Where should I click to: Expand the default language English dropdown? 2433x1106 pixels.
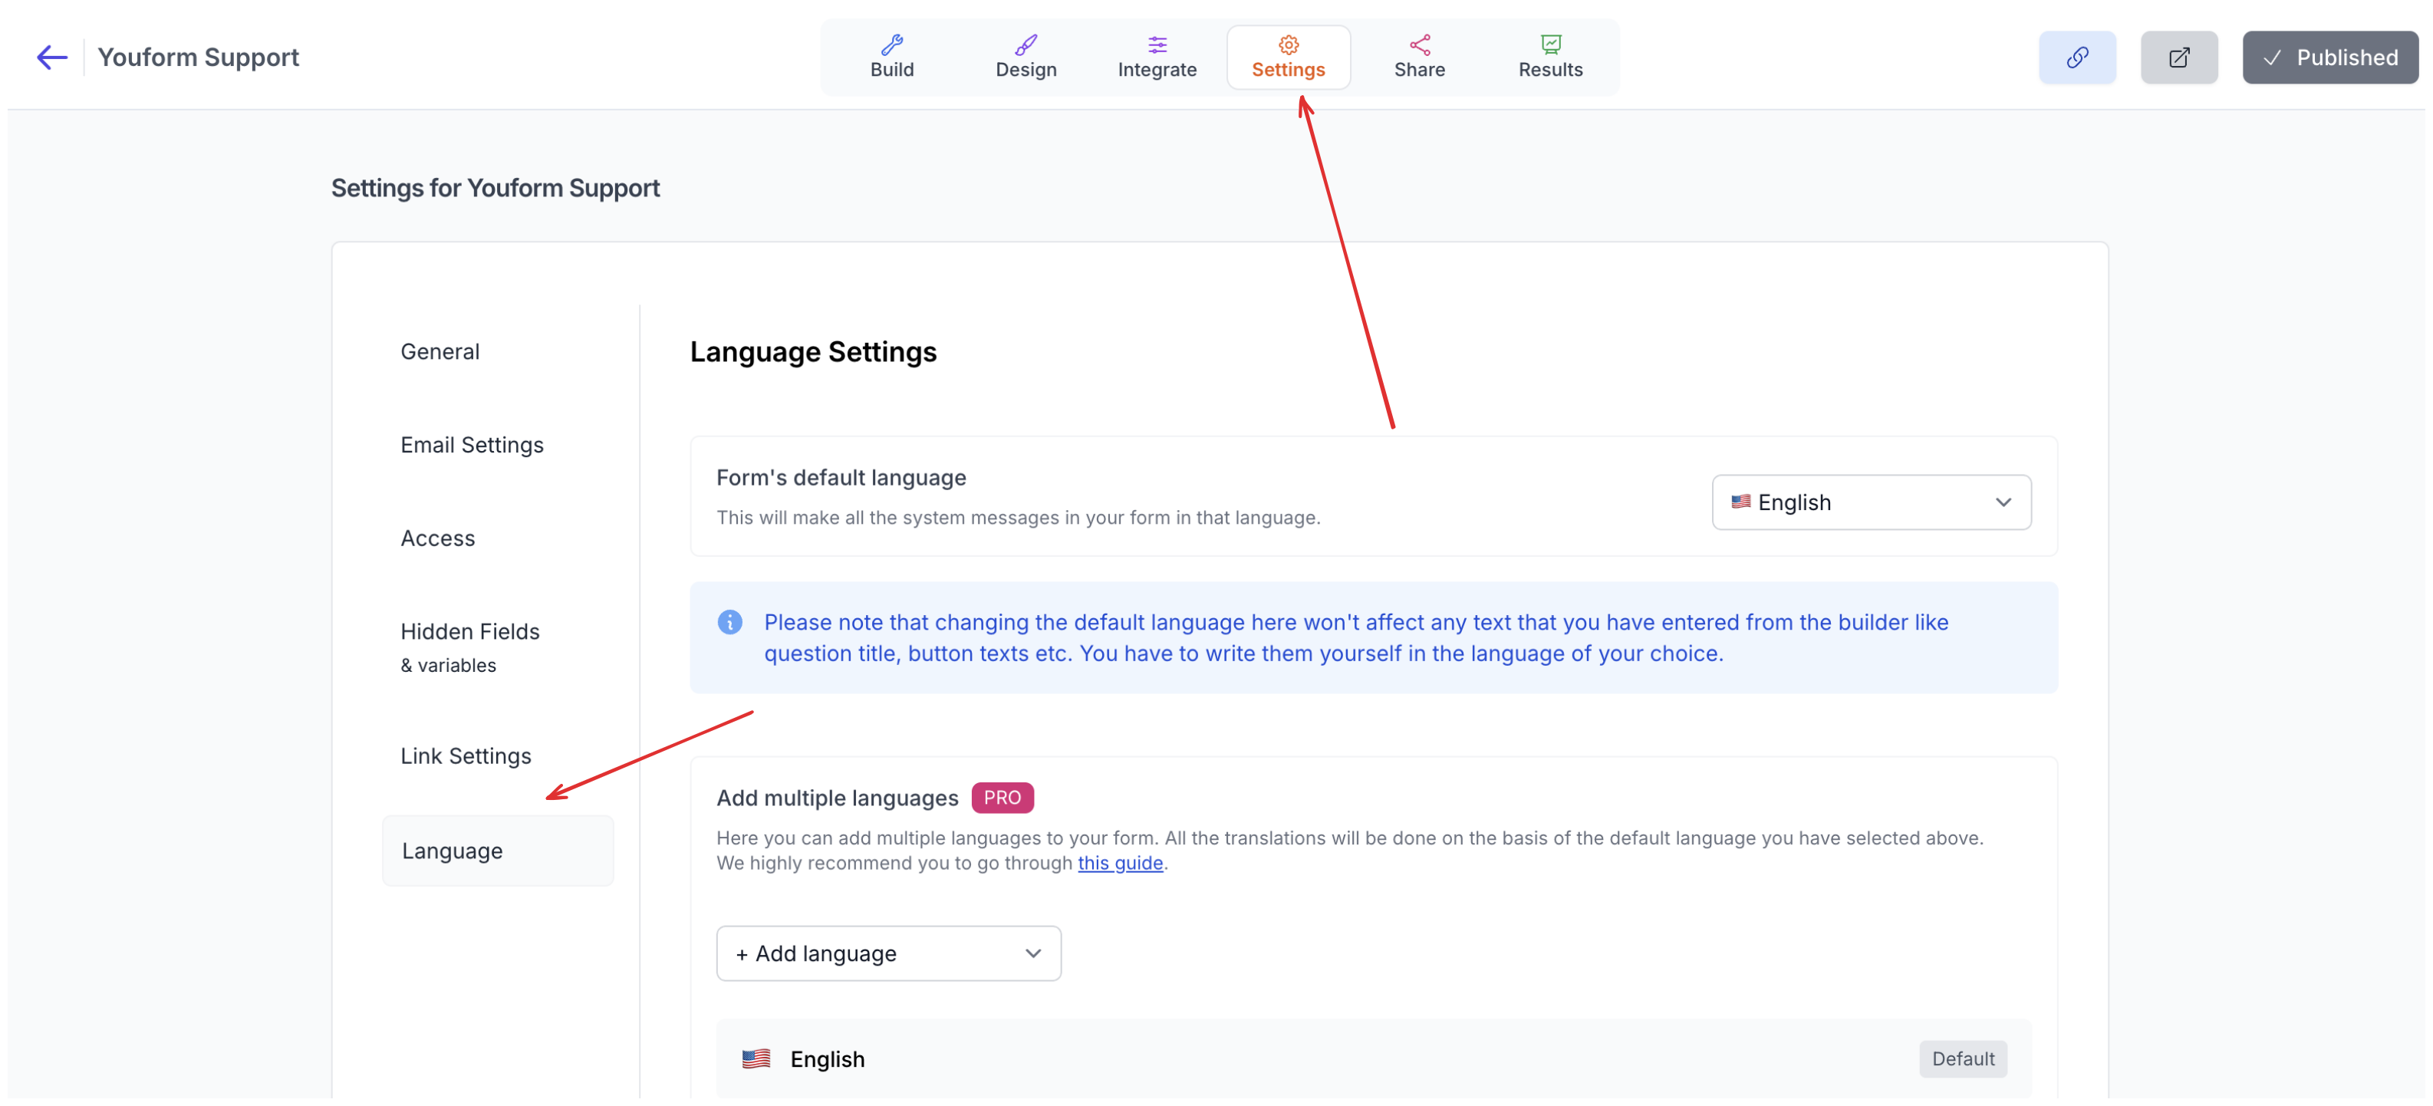click(x=1870, y=502)
